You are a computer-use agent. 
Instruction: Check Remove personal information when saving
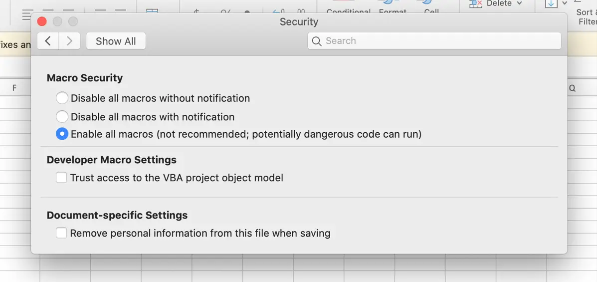pyautogui.click(x=61, y=233)
